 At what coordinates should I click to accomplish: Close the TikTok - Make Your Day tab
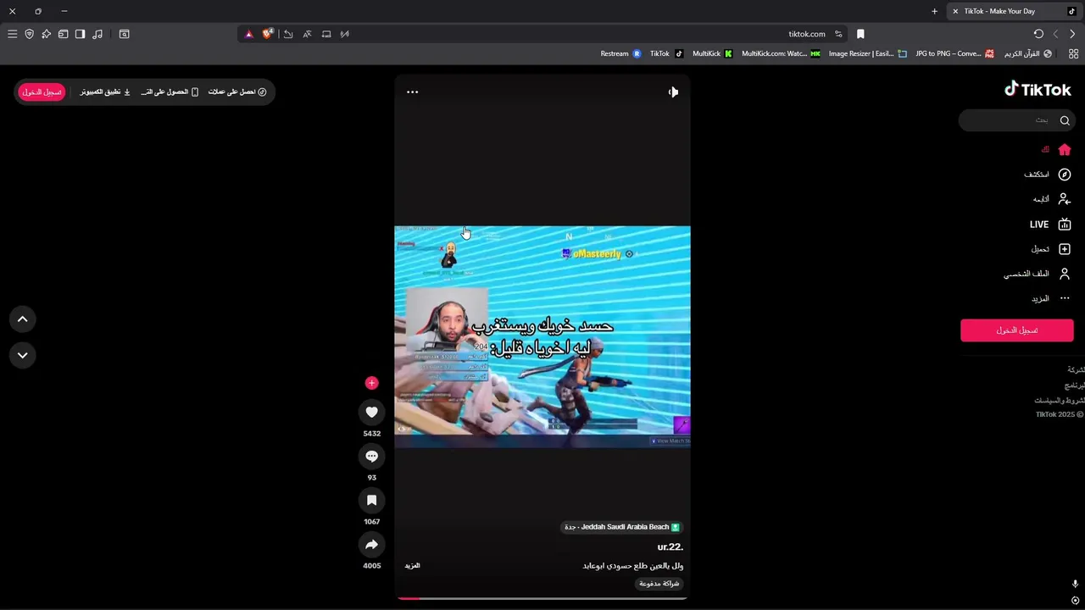[955, 11]
